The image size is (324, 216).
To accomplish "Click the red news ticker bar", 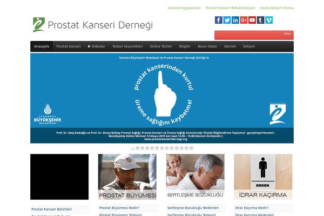I will coord(254,35).
